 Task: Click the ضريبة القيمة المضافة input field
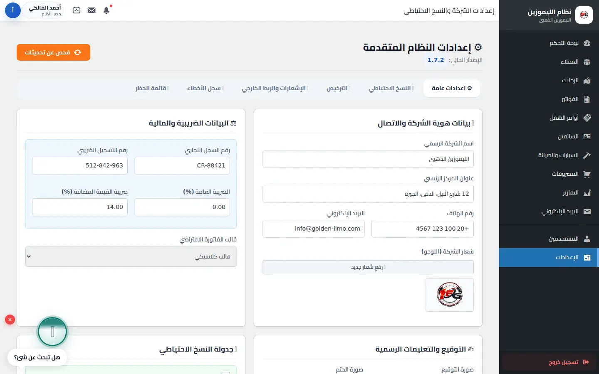coord(80,207)
